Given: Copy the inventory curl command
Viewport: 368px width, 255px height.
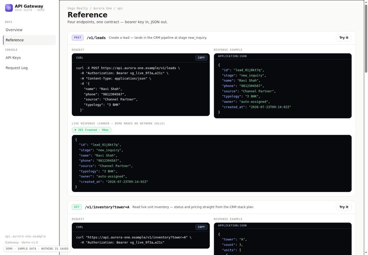Looking at the screenshot, I should click(x=201, y=227).
